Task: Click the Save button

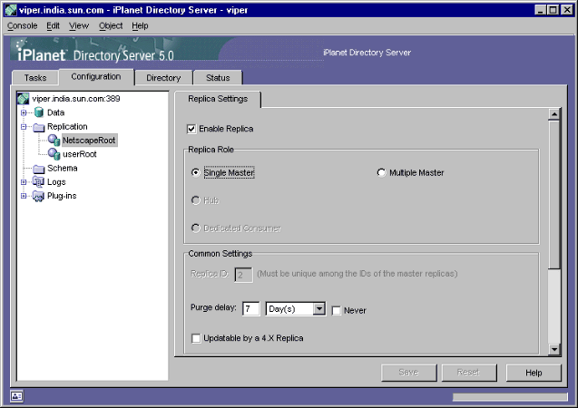Action: [x=408, y=373]
